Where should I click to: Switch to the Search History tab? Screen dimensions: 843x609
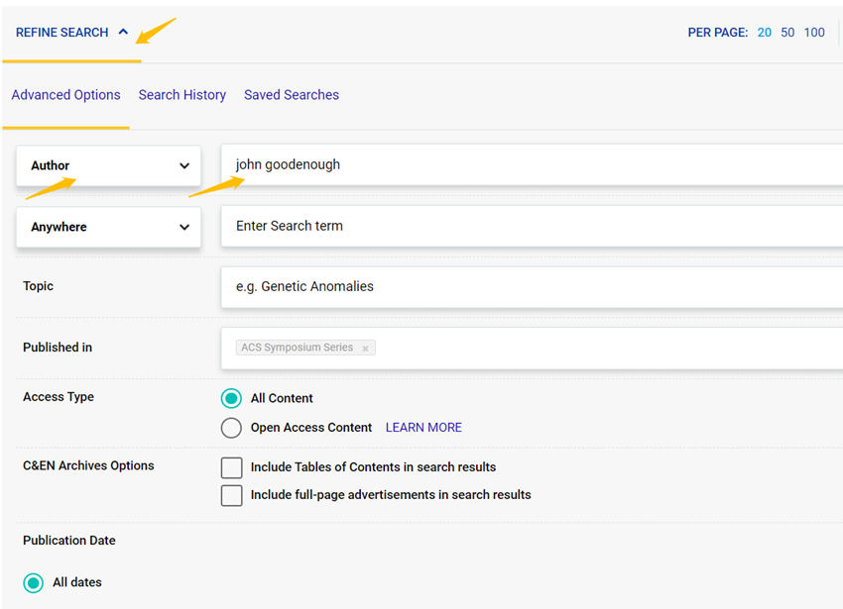click(181, 95)
